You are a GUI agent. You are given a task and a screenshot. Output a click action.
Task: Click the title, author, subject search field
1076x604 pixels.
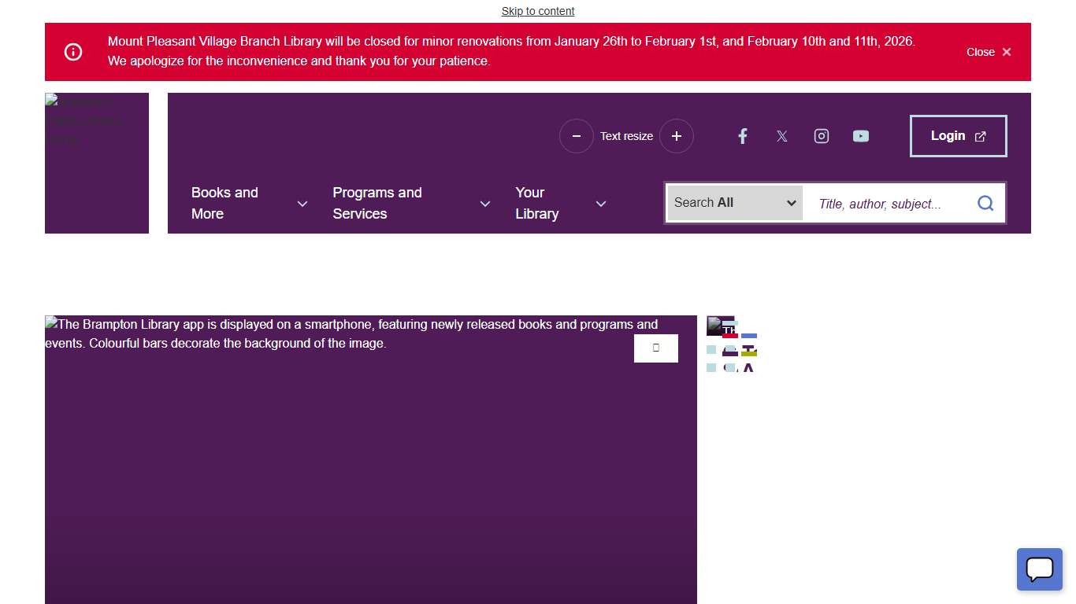889,204
